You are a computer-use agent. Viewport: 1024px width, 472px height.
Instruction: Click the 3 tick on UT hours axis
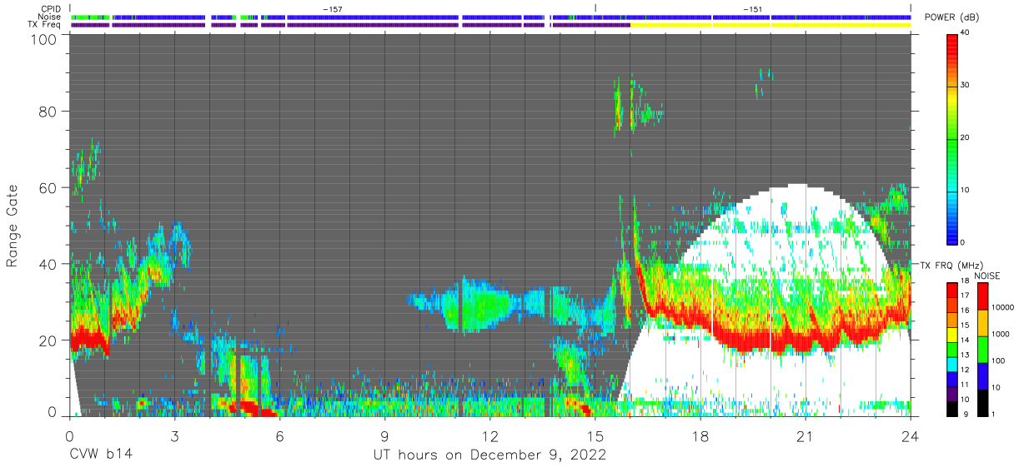(174, 435)
